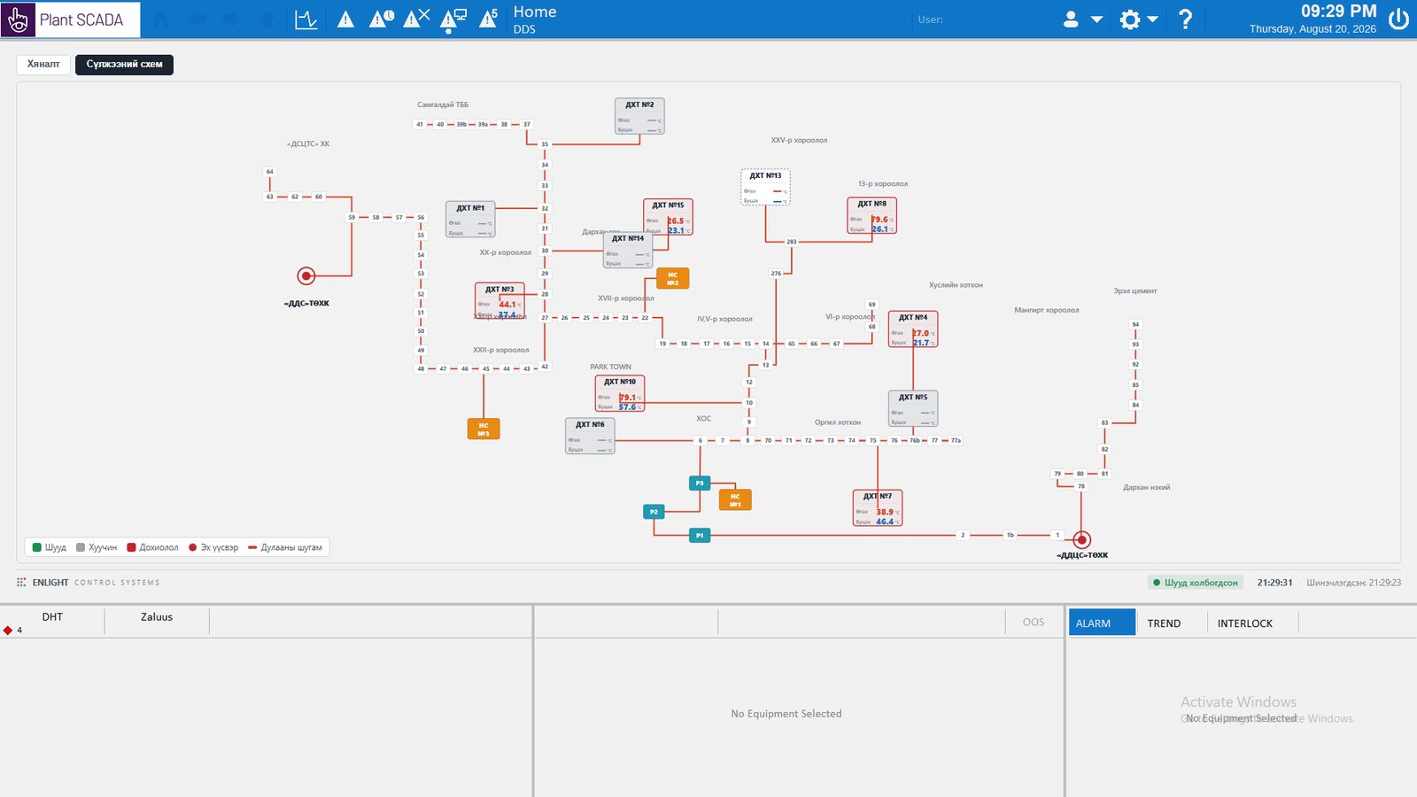
Task: Click the settings gear icon
Action: click(1130, 19)
